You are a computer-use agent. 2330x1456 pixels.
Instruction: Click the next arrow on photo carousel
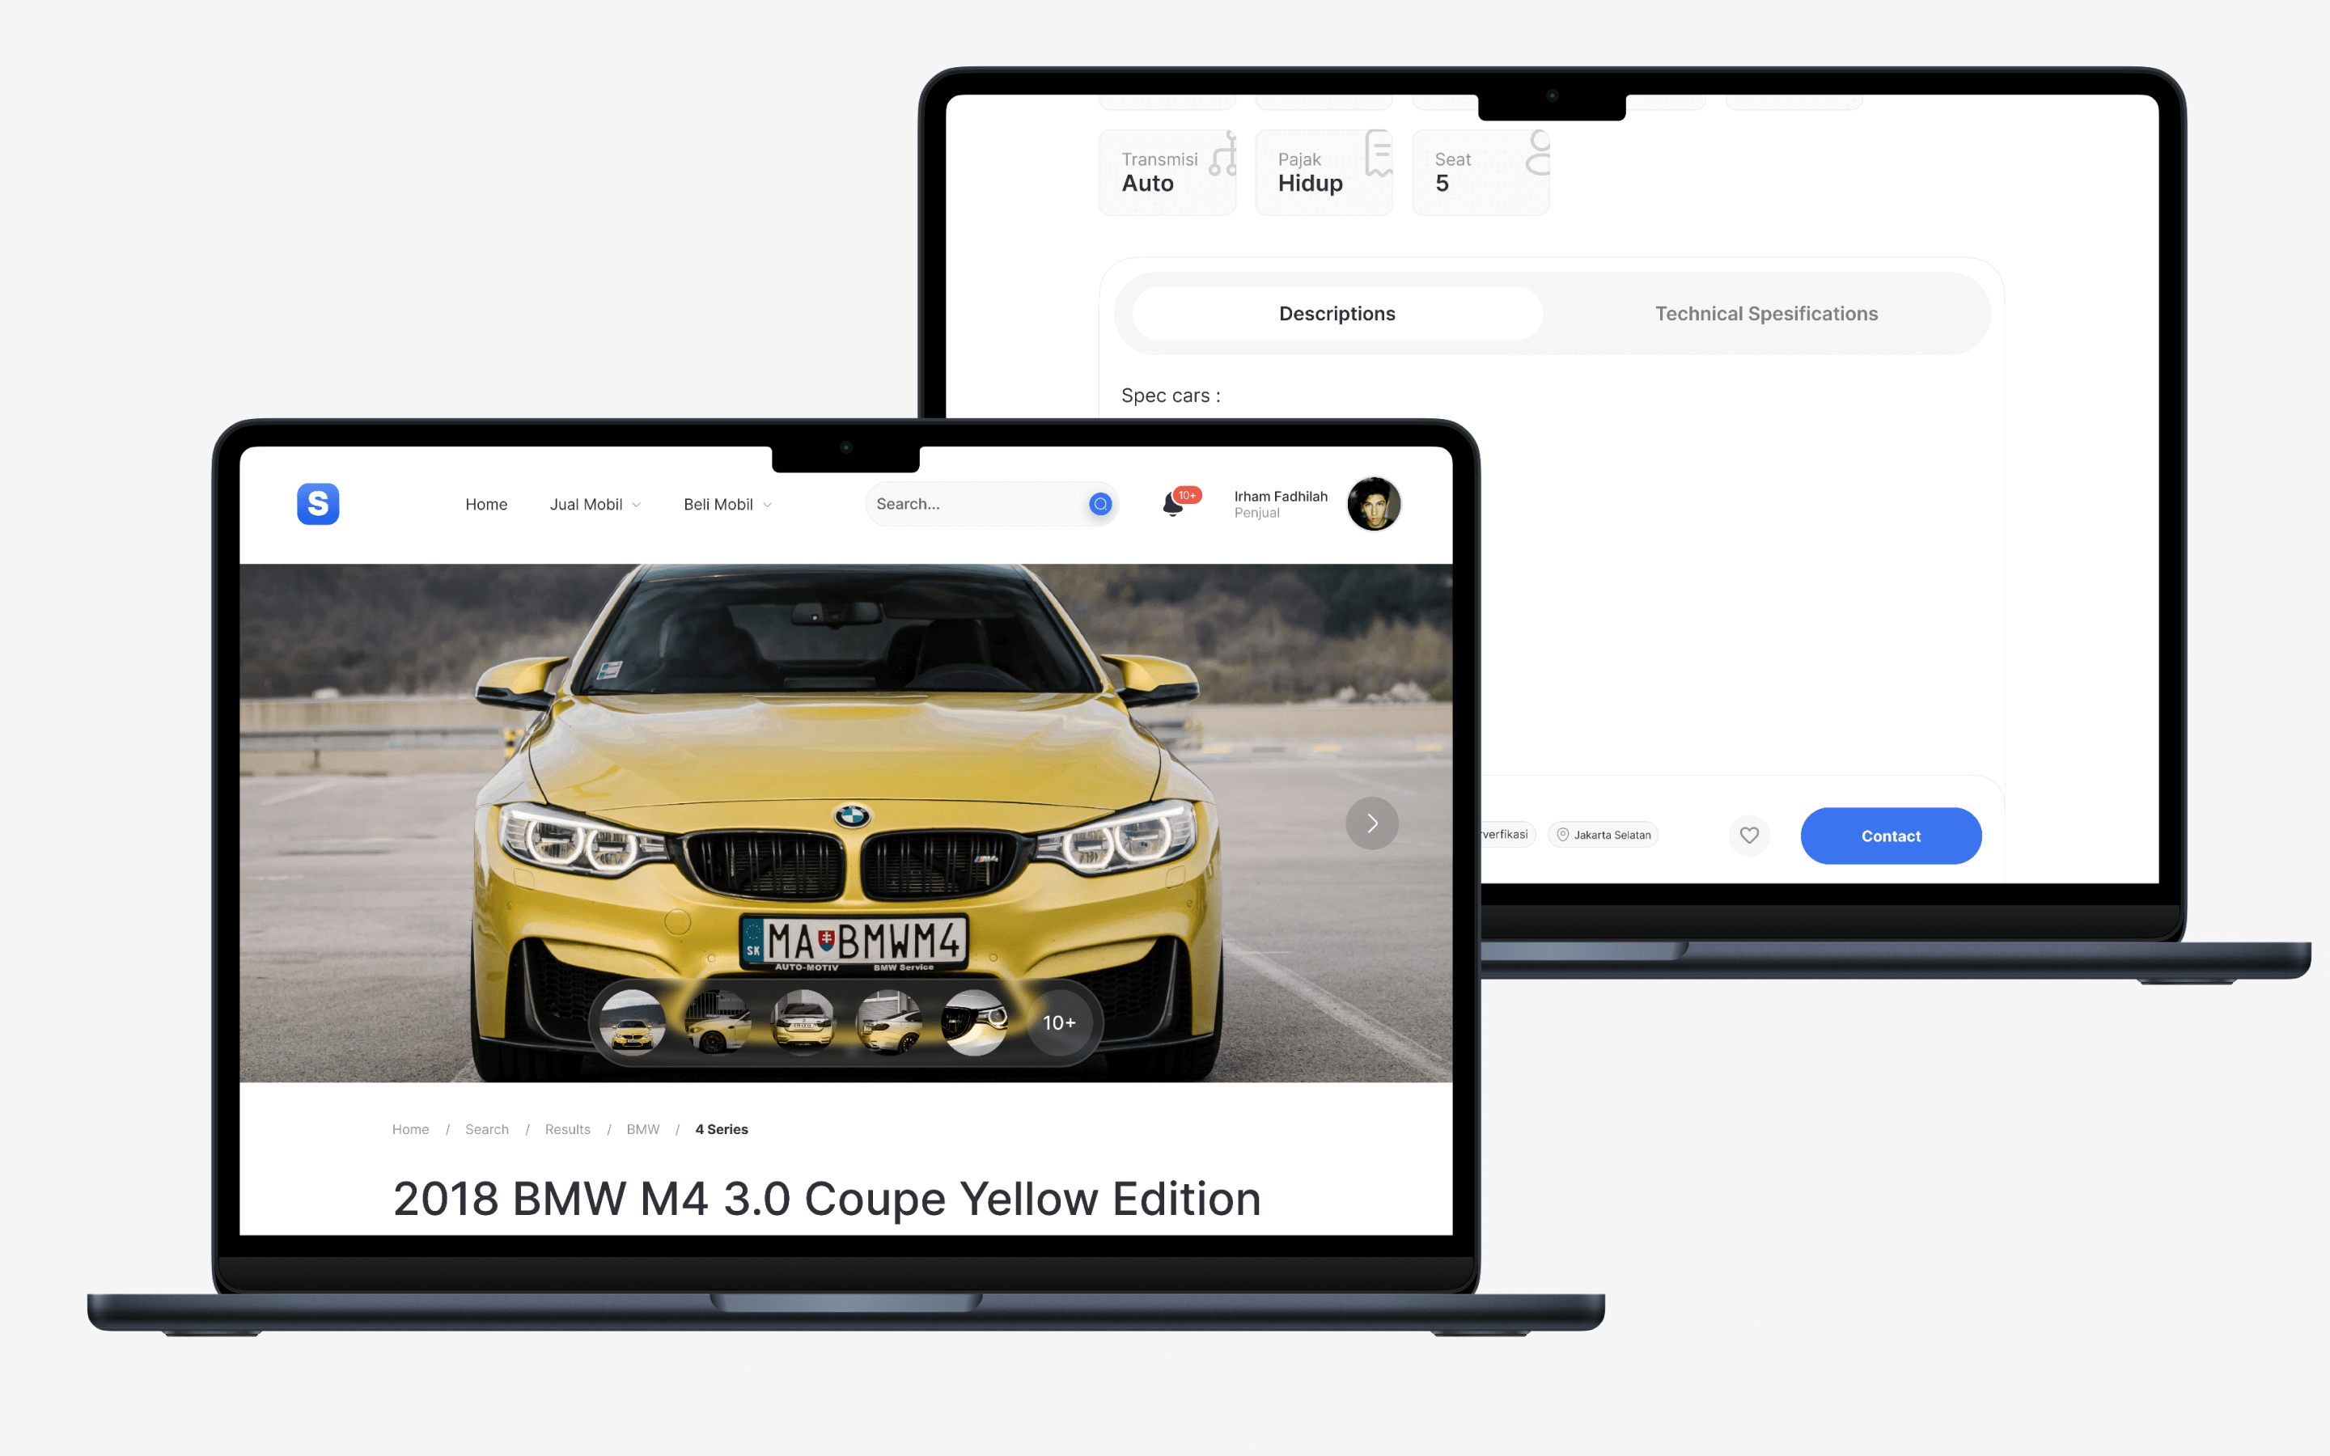[x=1374, y=822]
